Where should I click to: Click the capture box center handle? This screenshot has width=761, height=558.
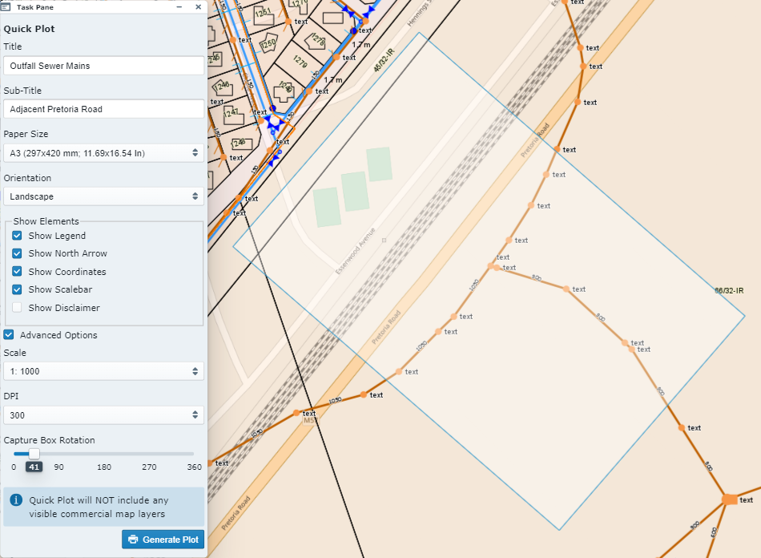pos(384,240)
